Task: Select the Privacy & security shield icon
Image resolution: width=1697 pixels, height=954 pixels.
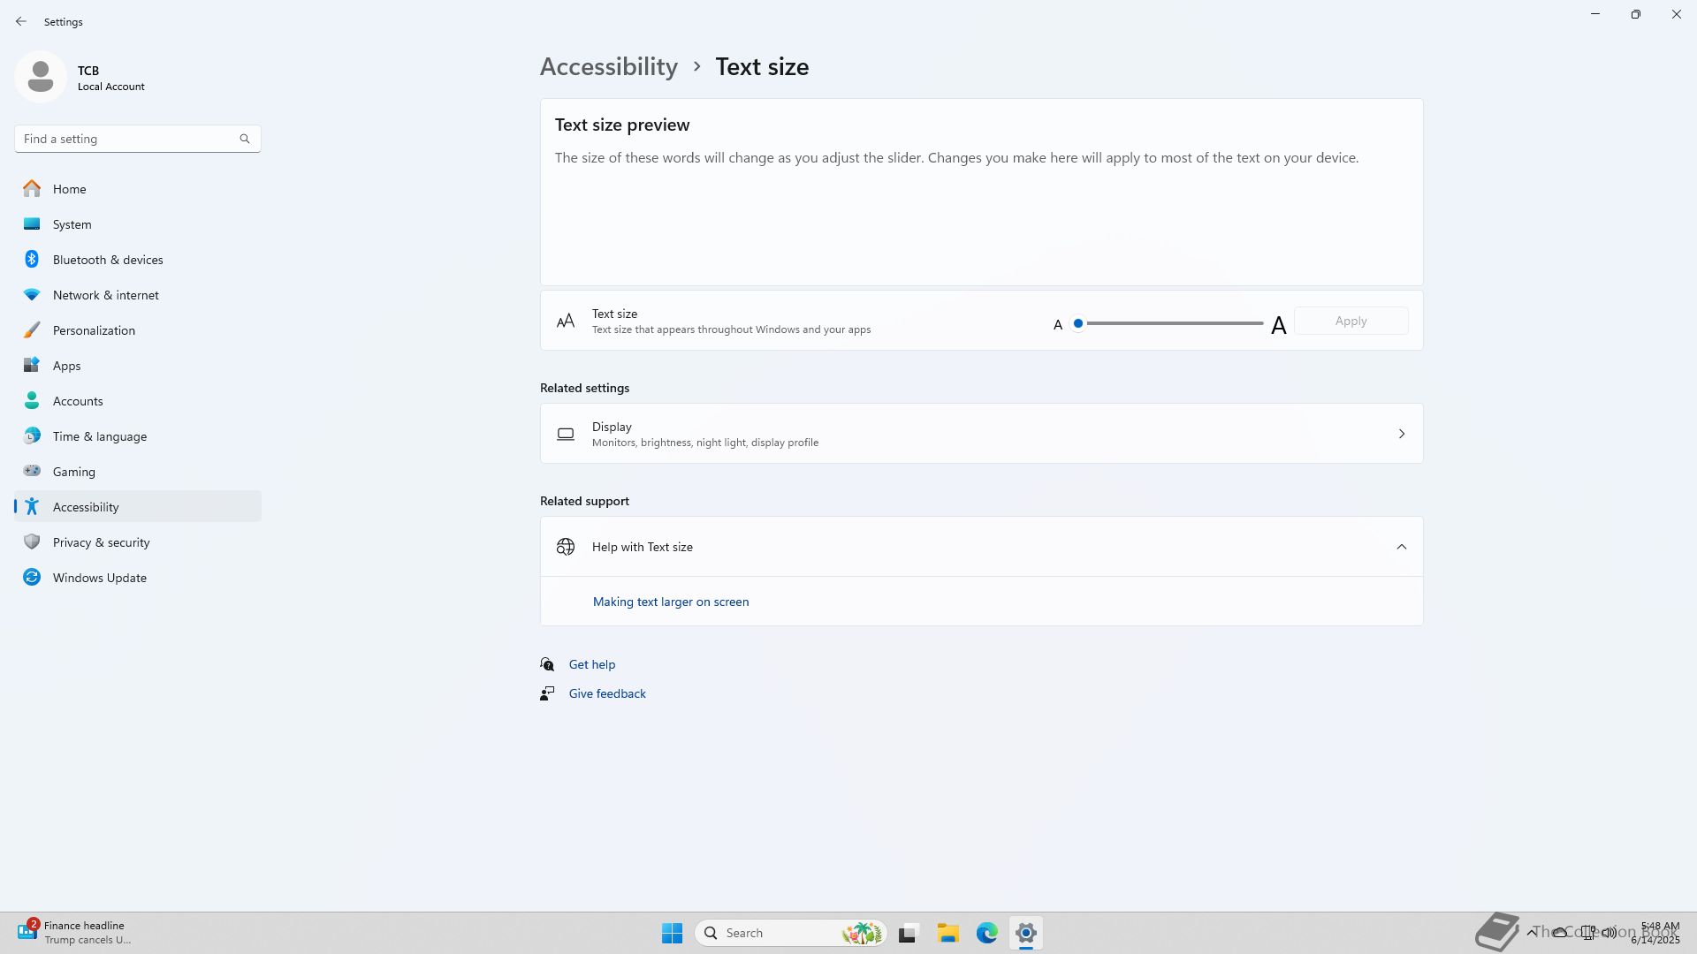Action: click(x=32, y=541)
